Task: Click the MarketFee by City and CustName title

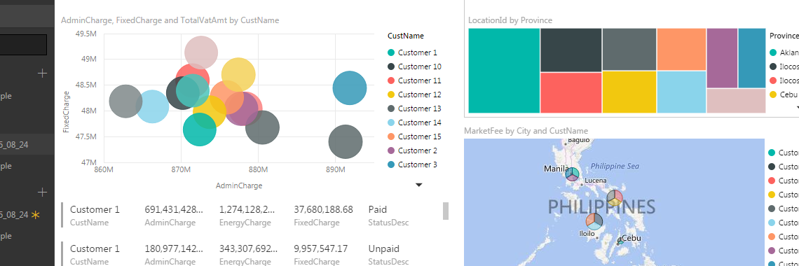Action: pyautogui.click(x=526, y=131)
